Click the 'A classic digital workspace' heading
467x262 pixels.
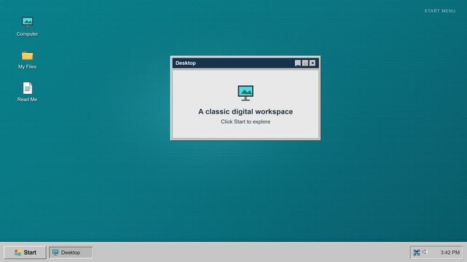pyautogui.click(x=246, y=111)
